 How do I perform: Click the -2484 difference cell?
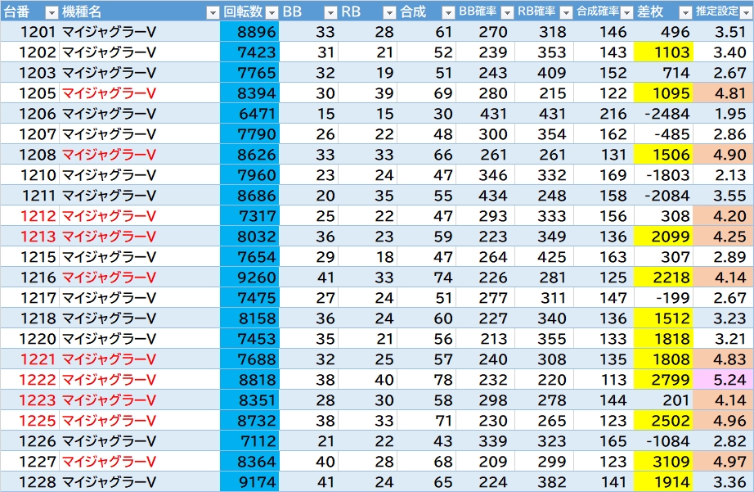(x=664, y=114)
